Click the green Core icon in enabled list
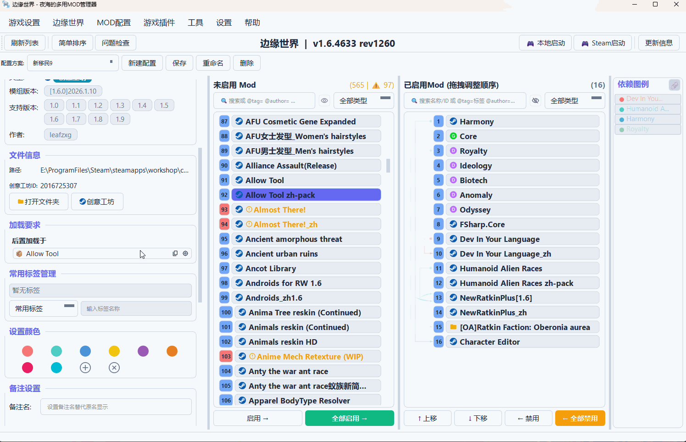This screenshot has width=686, height=442. [453, 136]
